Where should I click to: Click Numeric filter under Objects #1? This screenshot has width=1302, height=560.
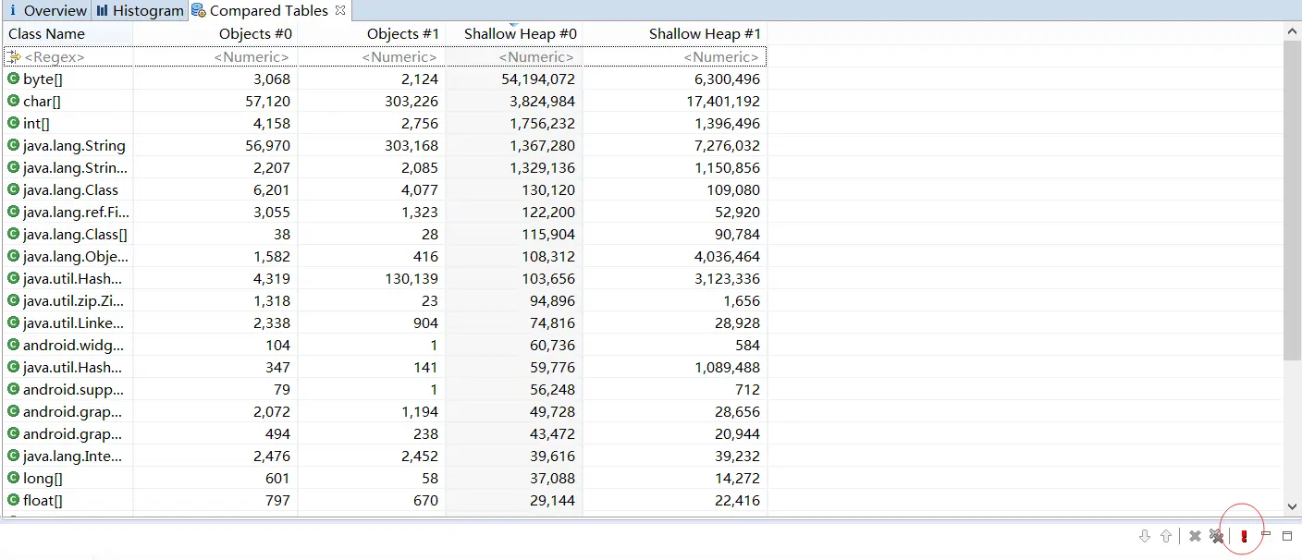pyautogui.click(x=372, y=56)
